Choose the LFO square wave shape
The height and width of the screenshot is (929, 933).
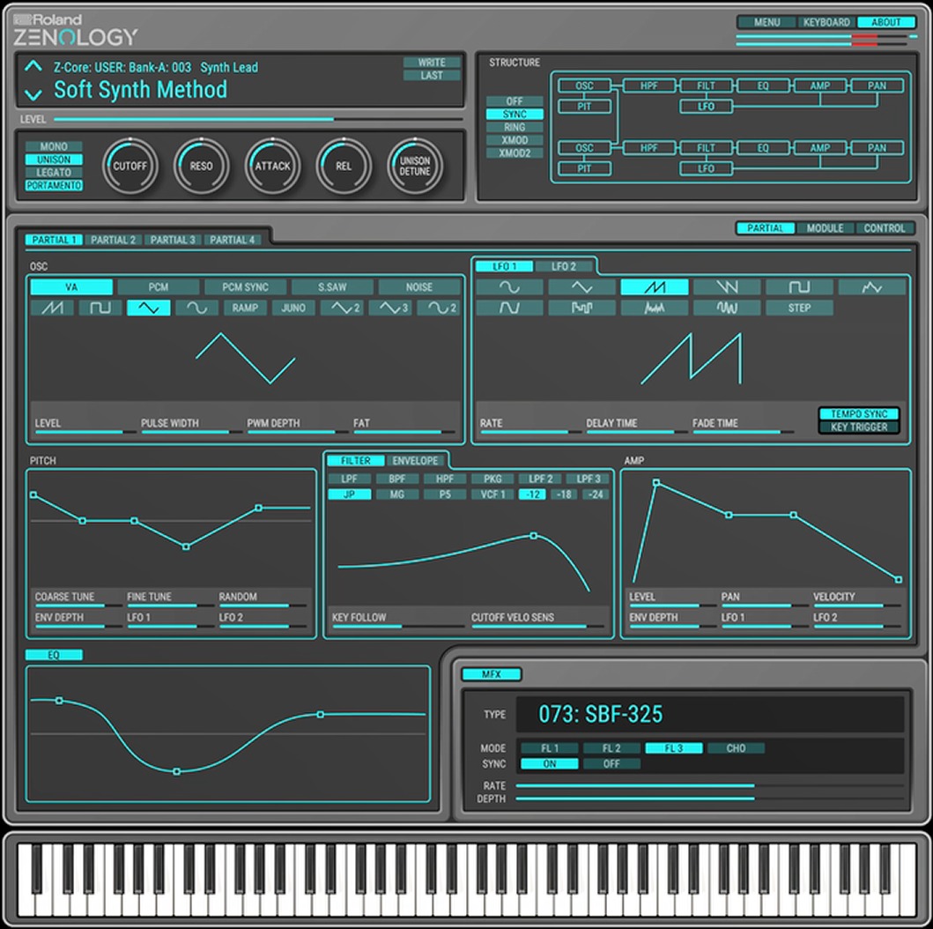tap(800, 287)
